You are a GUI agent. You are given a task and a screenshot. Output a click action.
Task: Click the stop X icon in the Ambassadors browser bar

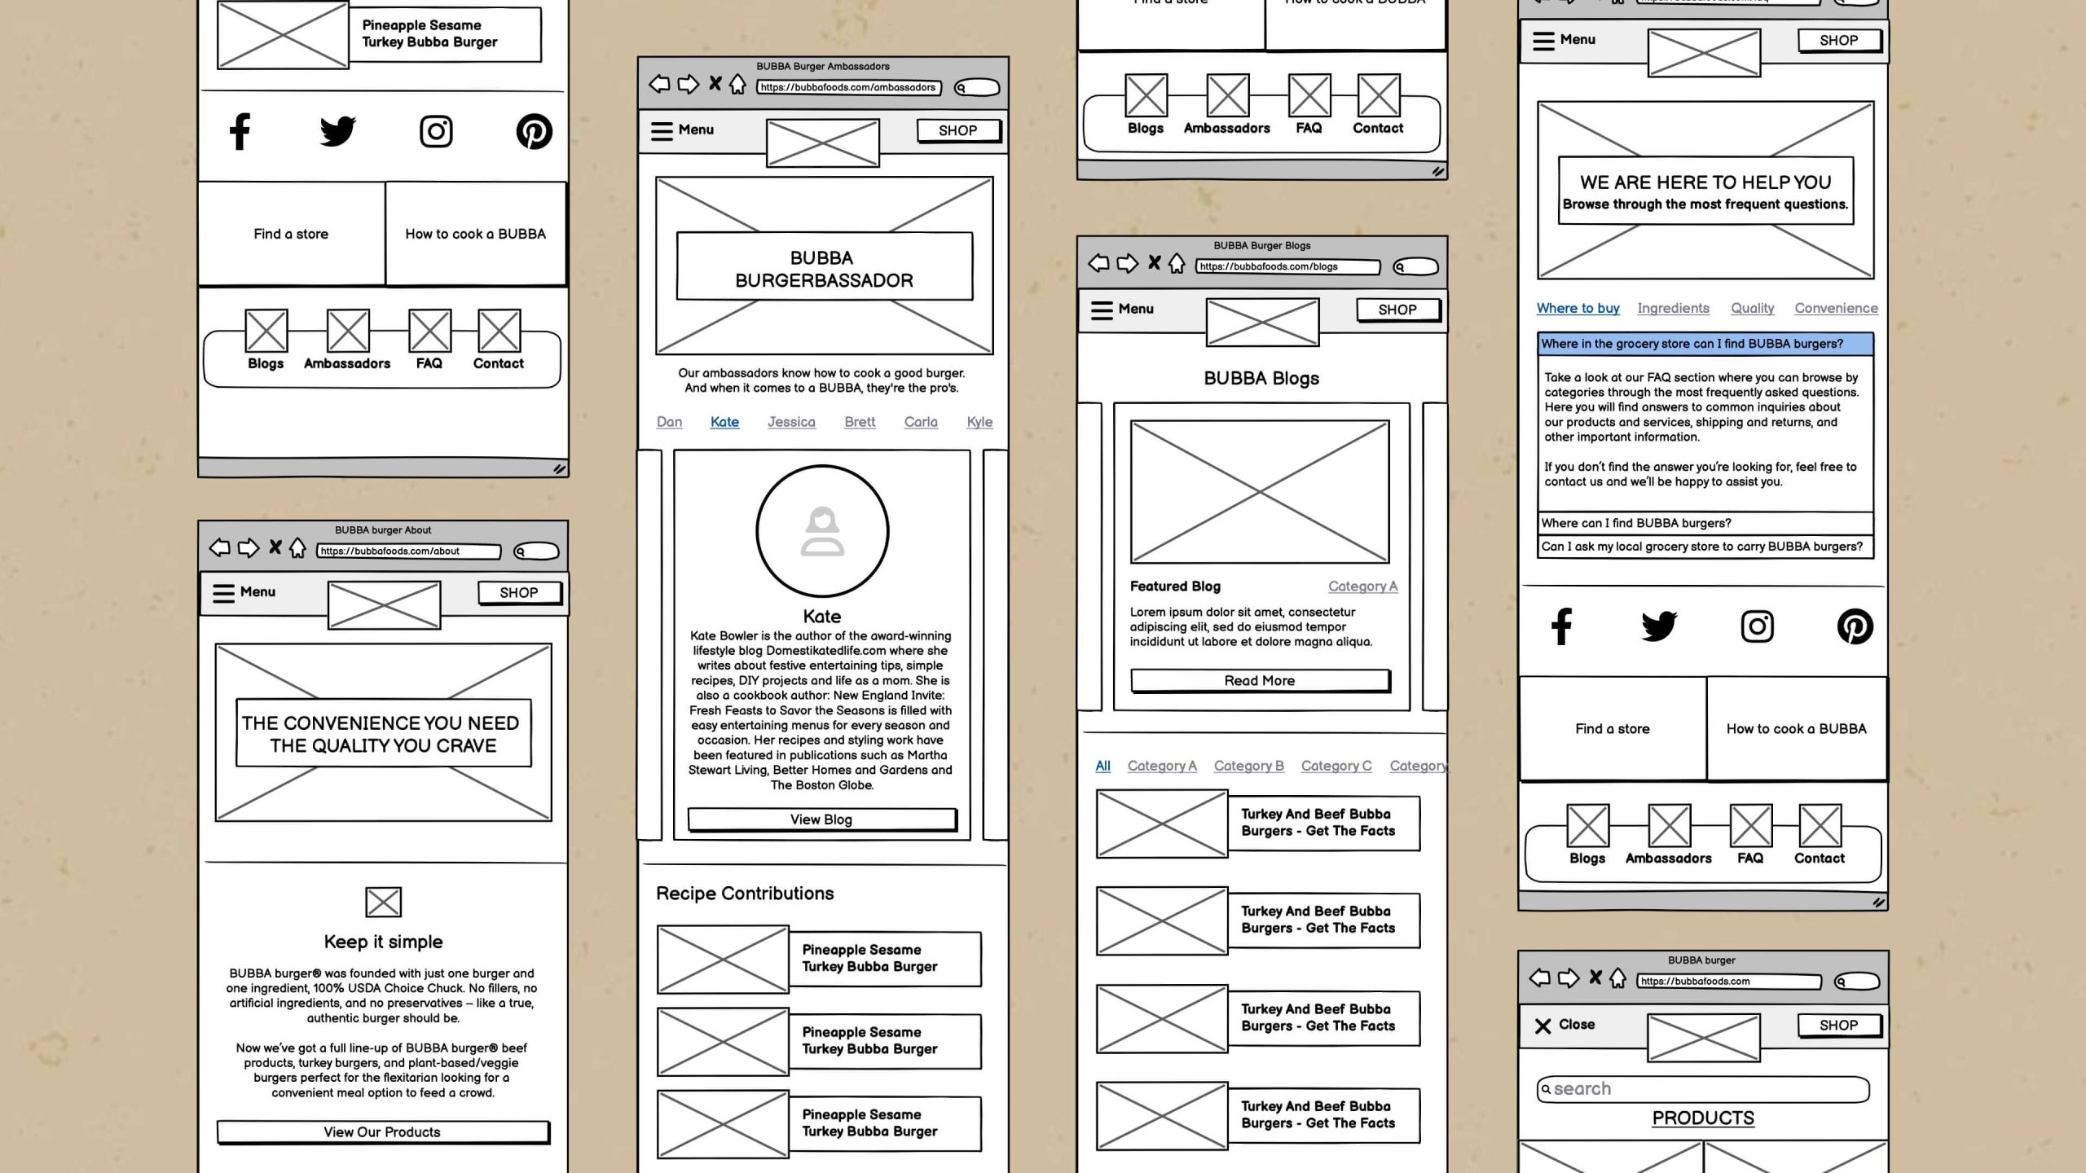coord(715,84)
